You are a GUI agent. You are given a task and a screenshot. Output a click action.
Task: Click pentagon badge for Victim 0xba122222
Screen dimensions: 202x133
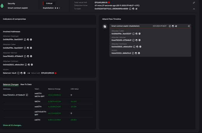tap(139, 53)
